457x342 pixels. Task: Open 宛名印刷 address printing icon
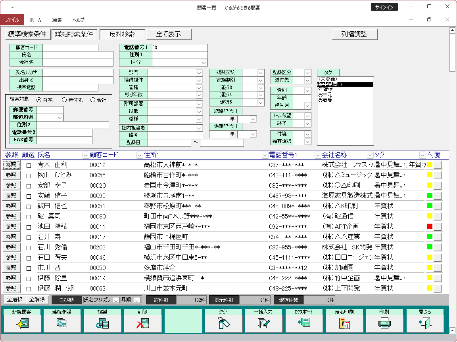[x=344, y=323]
